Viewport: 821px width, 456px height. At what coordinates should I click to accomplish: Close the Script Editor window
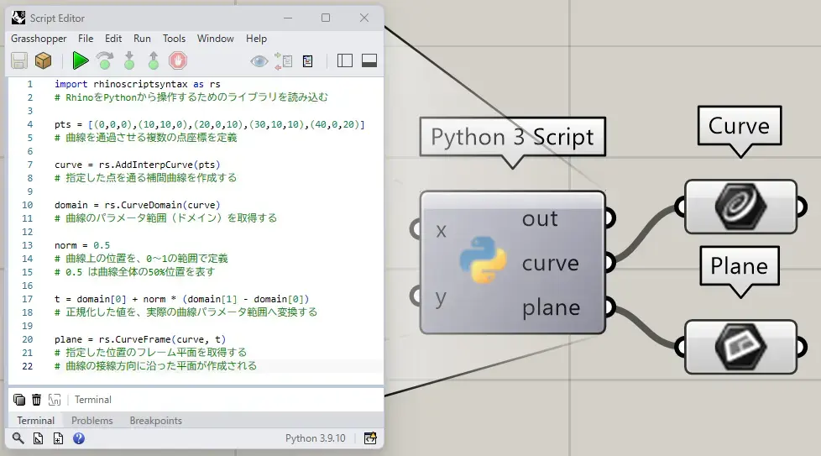[364, 18]
